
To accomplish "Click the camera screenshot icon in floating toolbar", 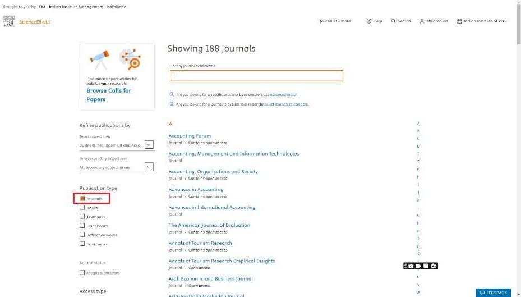I will coord(411,266).
